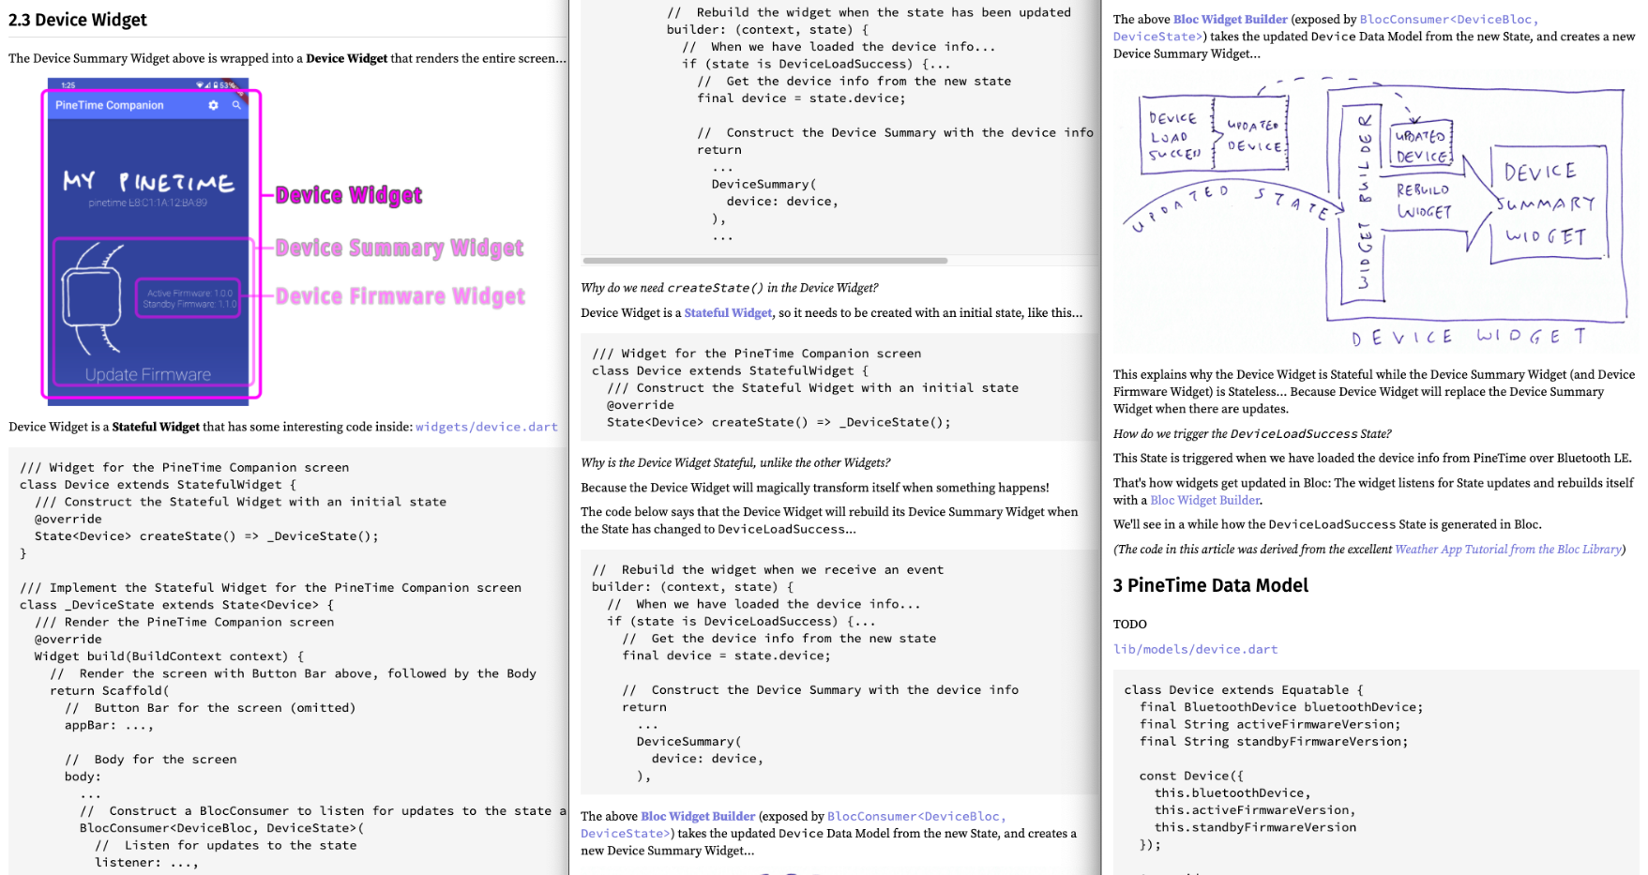Viewport: 1648px width, 875px height.
Task: Follow the Stateful Widget link
Action: point(728,313)
